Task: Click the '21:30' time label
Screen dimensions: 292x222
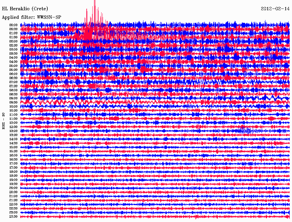Action: point(13,200)
